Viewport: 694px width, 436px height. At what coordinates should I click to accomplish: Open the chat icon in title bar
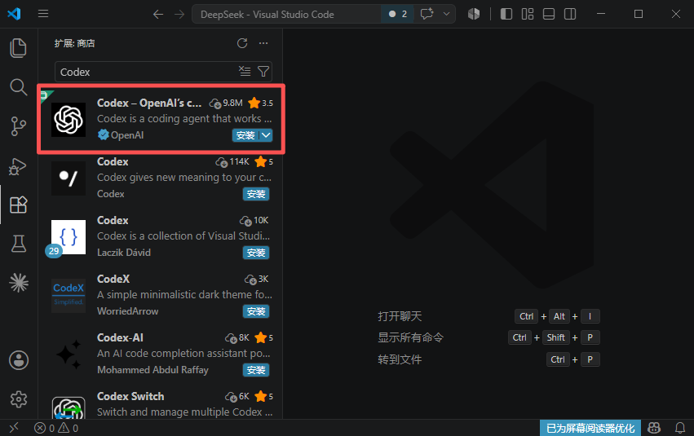tap(427, 14)
